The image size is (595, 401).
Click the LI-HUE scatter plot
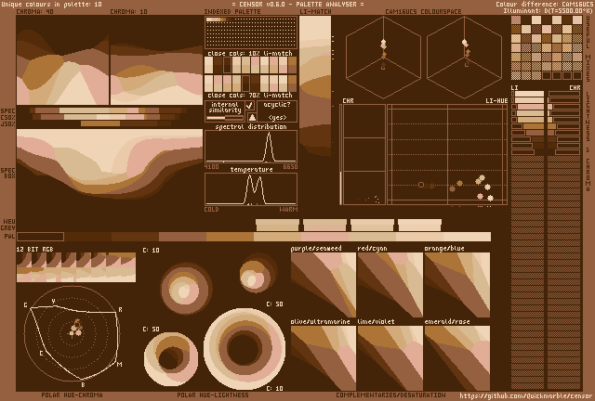pos(447,155)
